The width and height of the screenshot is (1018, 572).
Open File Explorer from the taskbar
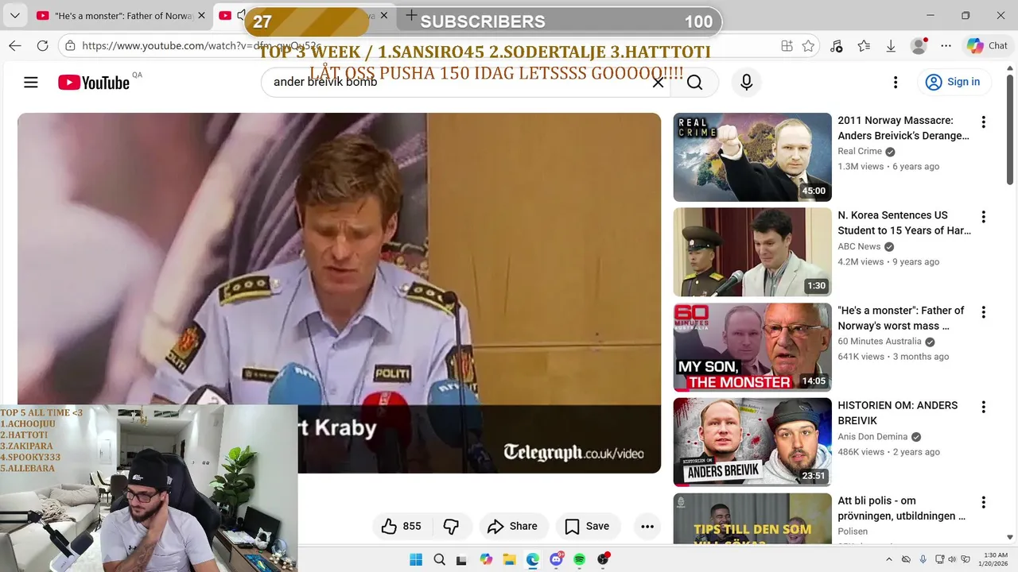(509, 559)
